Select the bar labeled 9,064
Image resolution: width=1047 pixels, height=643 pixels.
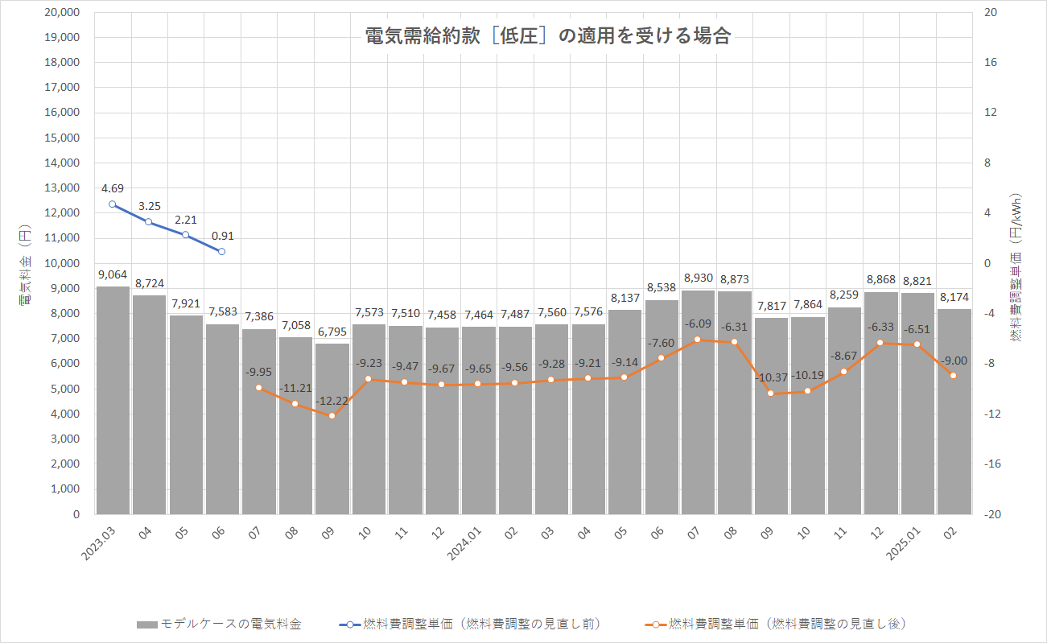click(113, 400)
